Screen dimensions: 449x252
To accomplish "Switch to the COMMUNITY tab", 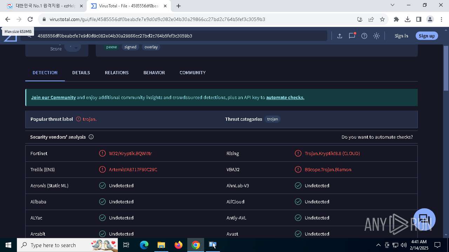I will click(193, 72).
